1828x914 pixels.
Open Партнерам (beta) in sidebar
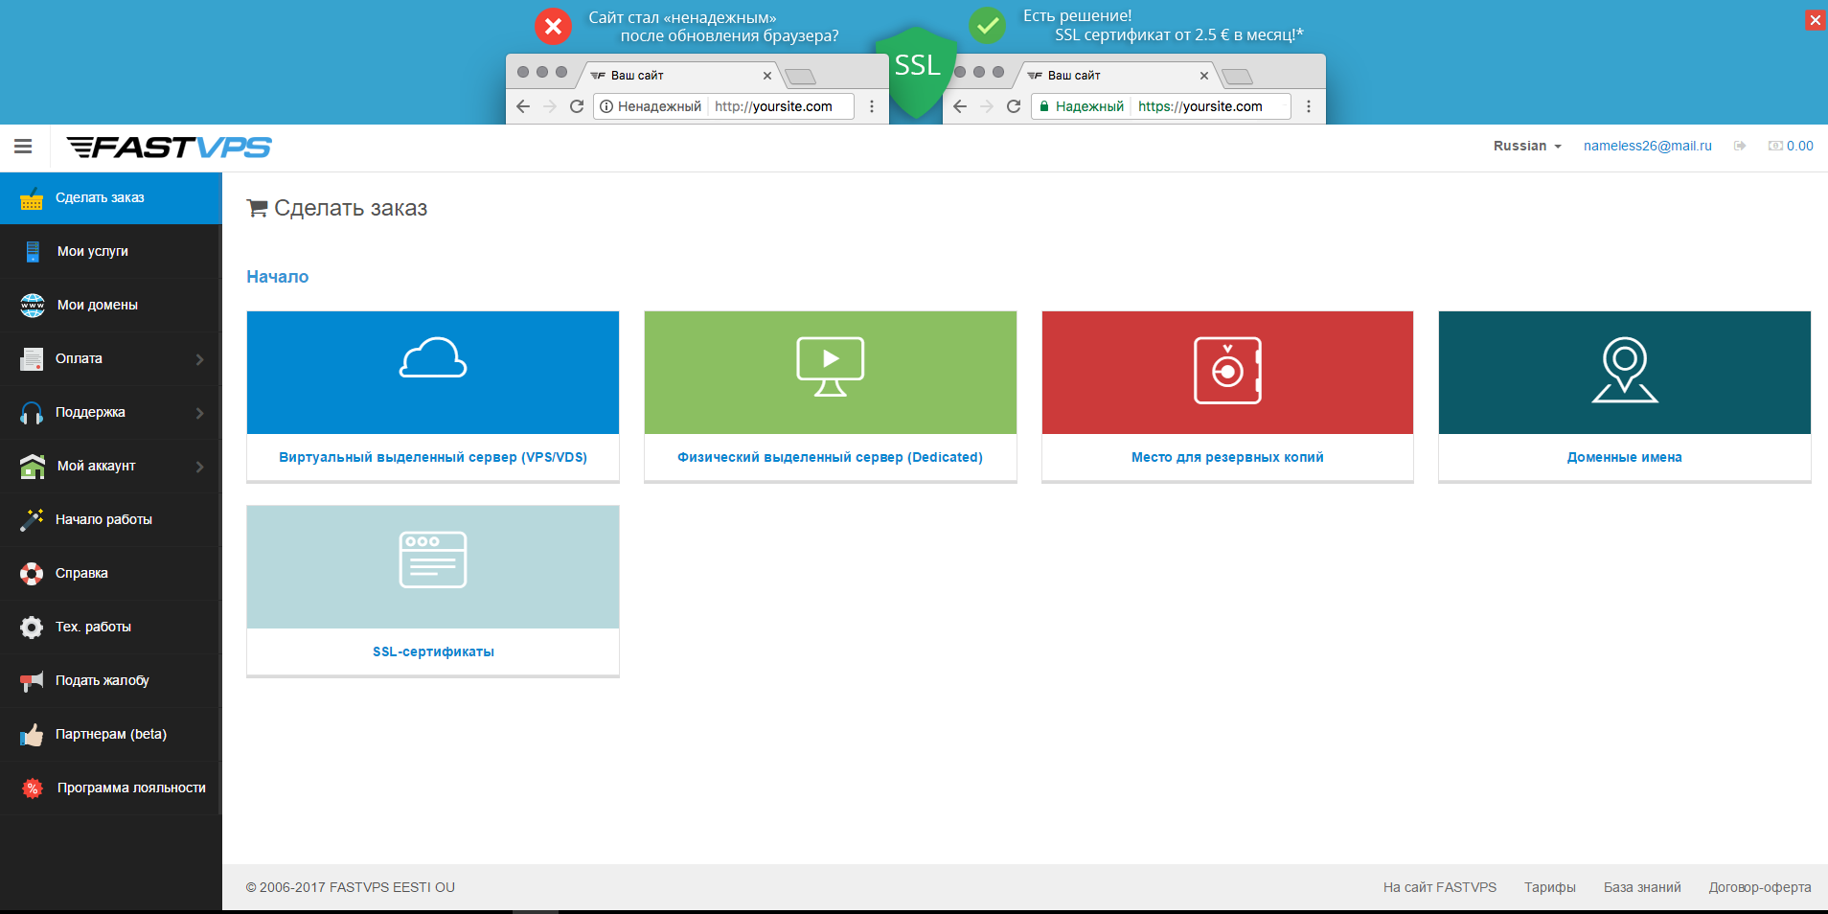point(111,734)
